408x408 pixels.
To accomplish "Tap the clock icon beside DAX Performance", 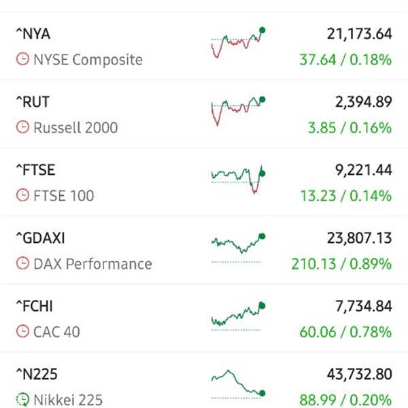I will (22, 263).
